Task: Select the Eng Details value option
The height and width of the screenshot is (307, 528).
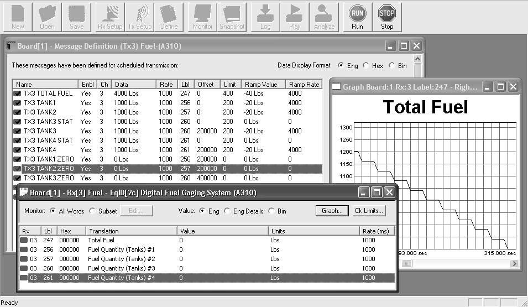Action: click(228, 211)
